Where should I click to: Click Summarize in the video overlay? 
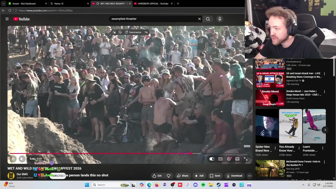click(133, 32)
